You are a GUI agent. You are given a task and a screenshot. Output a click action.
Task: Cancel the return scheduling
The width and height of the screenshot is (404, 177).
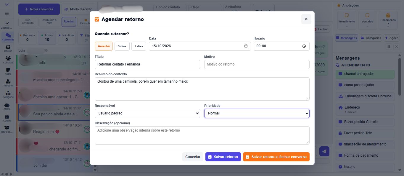193,157
